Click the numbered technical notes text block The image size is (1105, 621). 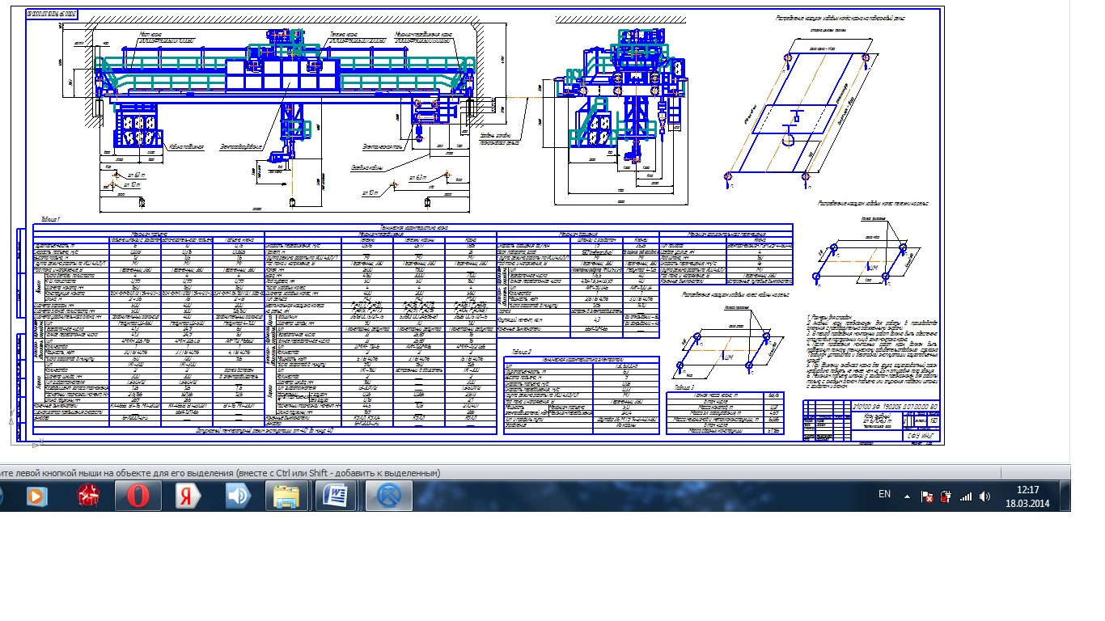874,352
